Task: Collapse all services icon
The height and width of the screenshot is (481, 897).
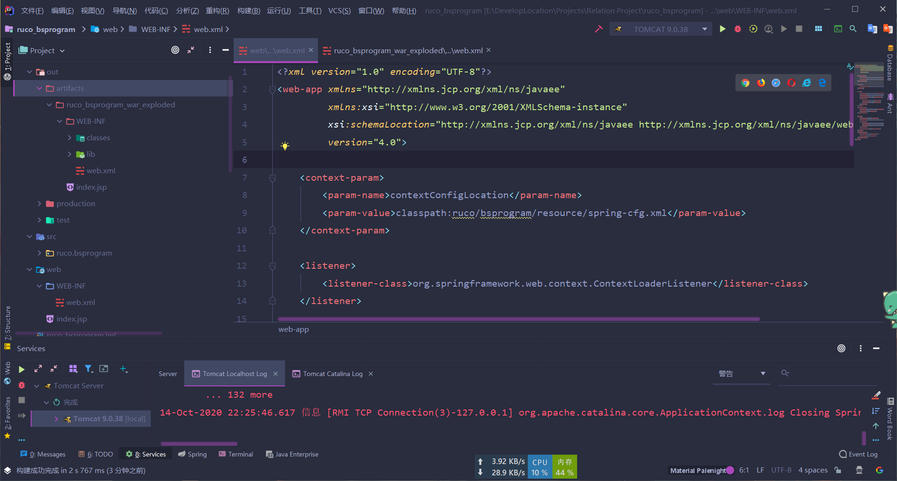Action: pyautogui.click(x=54, y=369)
